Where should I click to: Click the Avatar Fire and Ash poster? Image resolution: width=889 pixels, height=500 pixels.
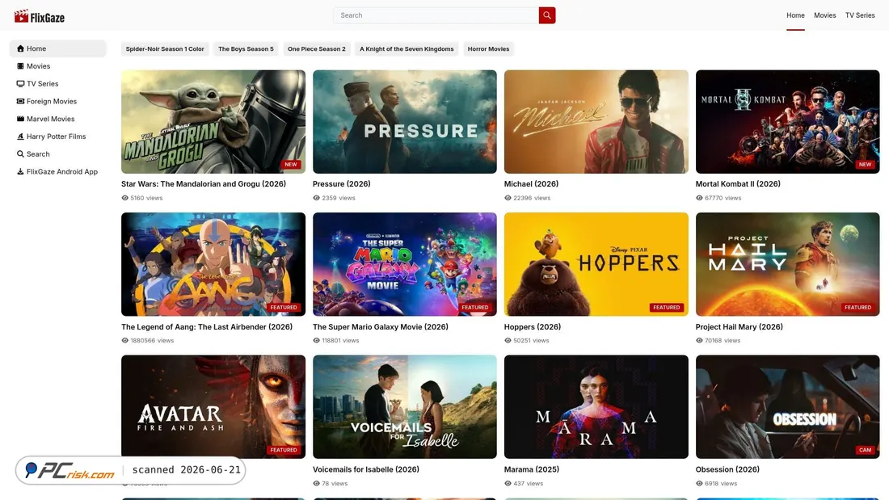[213, 407]
